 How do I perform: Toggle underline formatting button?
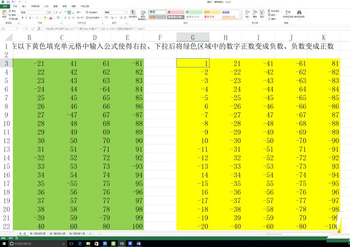(x=30, y=18)
